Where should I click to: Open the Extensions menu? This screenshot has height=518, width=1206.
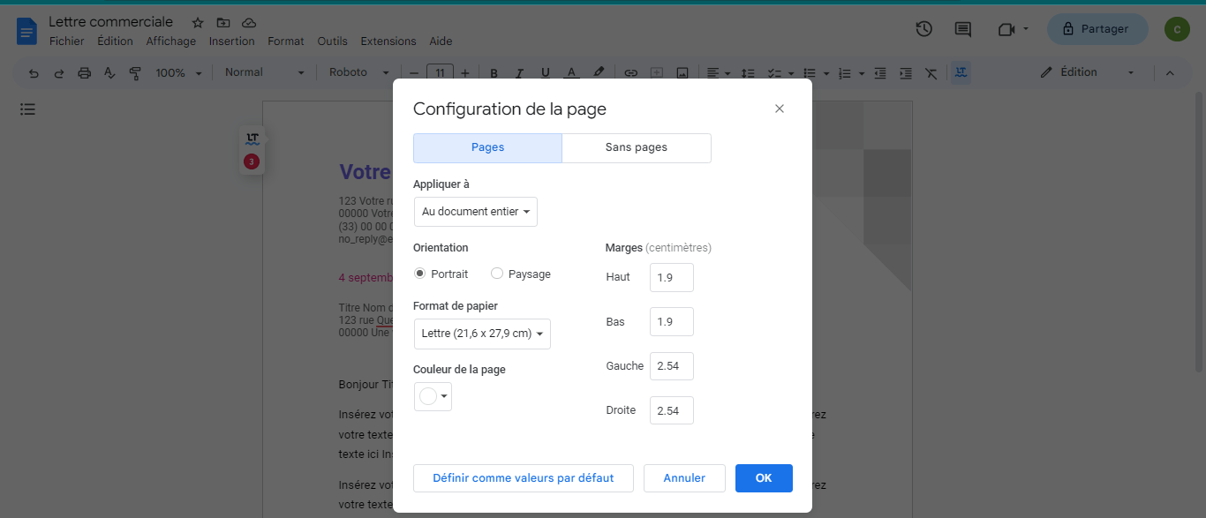[x=388, y=41]
